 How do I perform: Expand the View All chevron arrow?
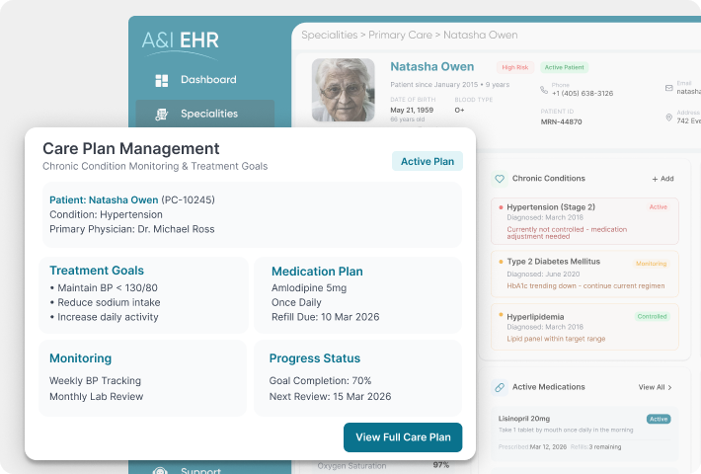[669, 388]
